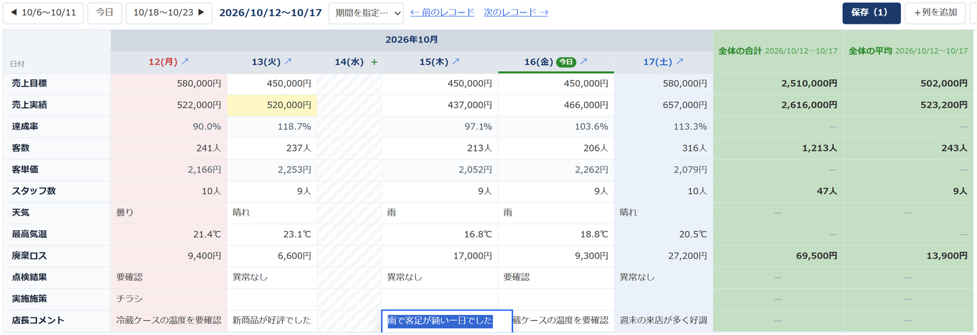Select the highlighted 520,000円 sales cell
The image size is (977, 335).
pyautogui.click(x=272, y=105)
